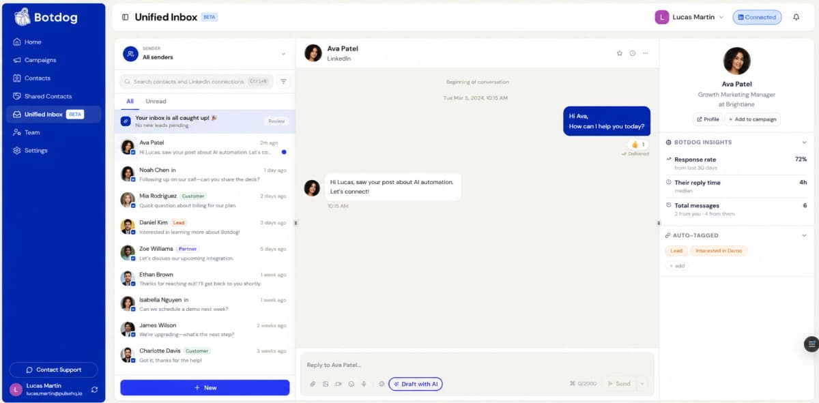Click Draft with AI button

[416, 384]
